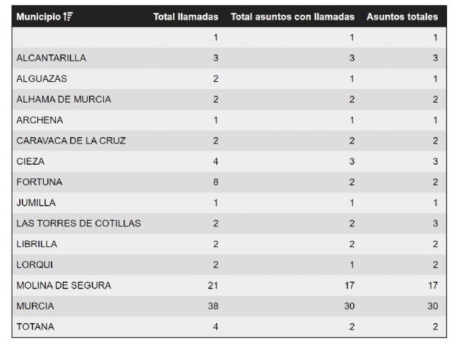This screenshot has height=343, width=452.
Task: Click the CARAVACA DE LA CRUZ row
Action: pyautogui.click(x=71, y=141)
